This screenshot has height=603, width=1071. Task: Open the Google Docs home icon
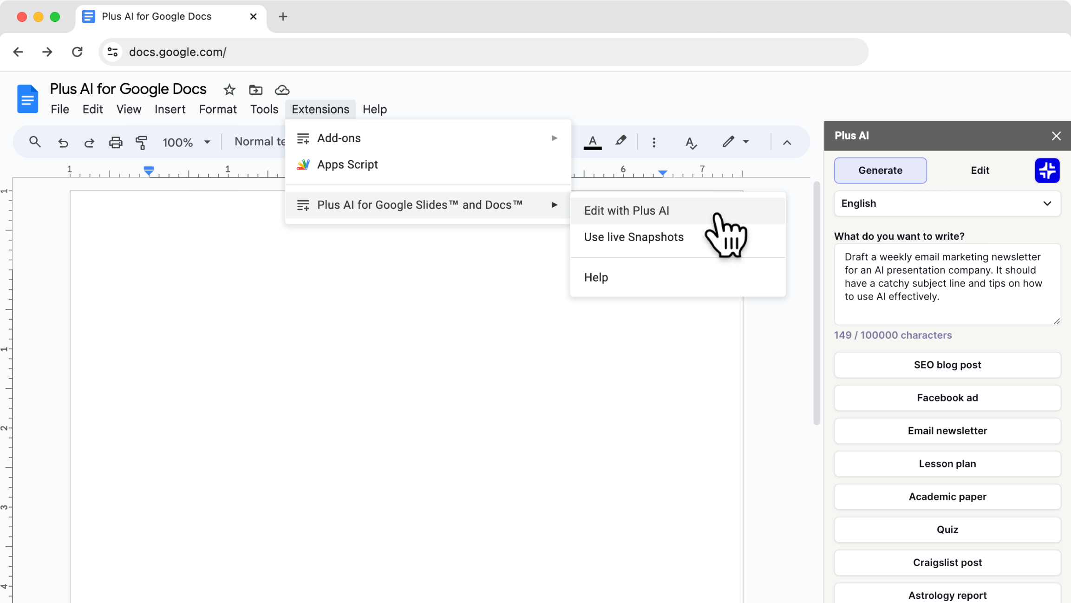(x=27, y=98)
